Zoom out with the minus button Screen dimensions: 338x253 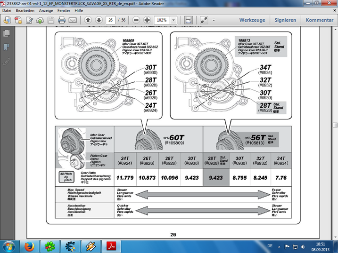coord(136,21)
